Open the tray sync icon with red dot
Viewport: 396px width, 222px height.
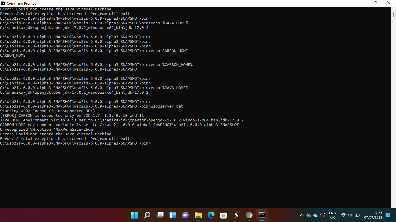click(x=323, y=215)
